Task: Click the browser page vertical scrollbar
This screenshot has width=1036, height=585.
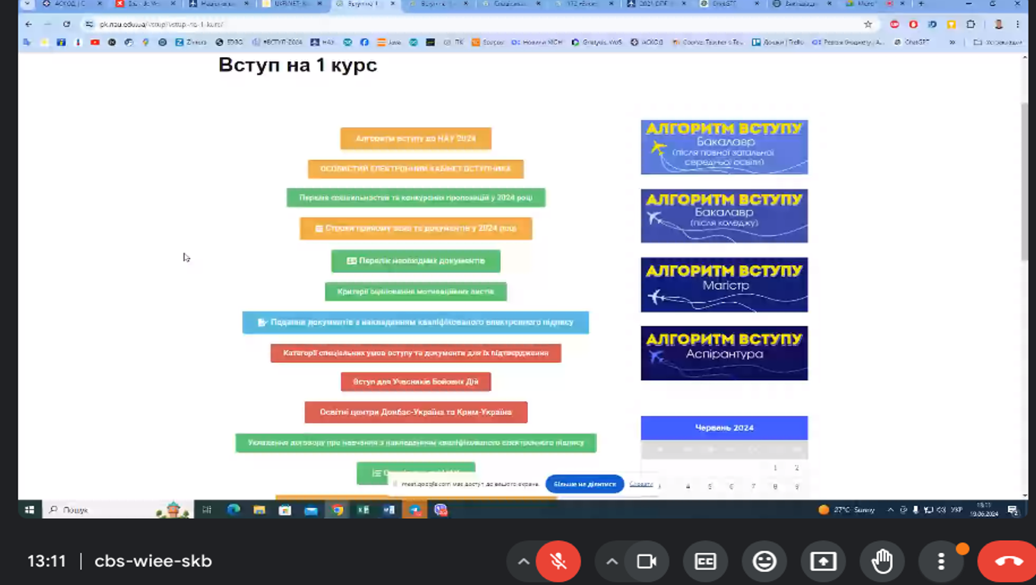Action: [x=1025, y=183]
